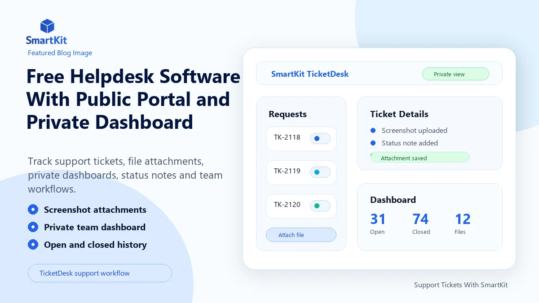Click the Screenshot attachments feature text
The height and width of the screenshot is (303, 539).
tap(95, 210)
